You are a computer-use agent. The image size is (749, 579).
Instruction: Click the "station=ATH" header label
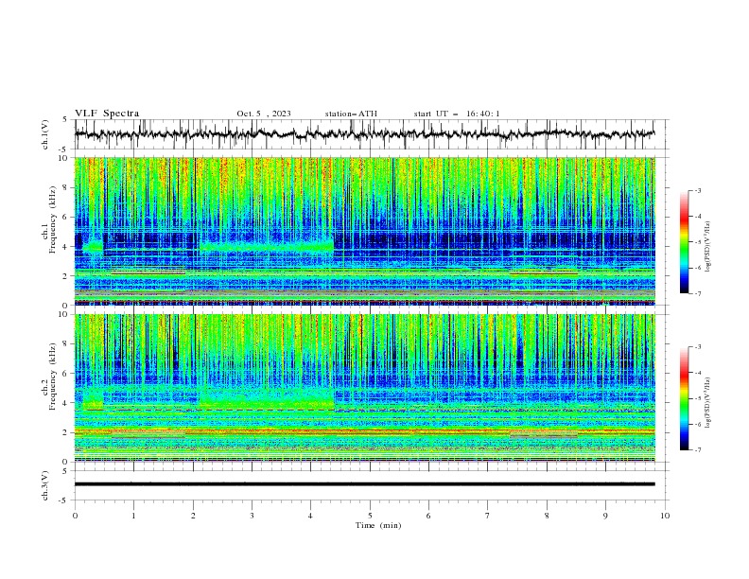[351, 114]
